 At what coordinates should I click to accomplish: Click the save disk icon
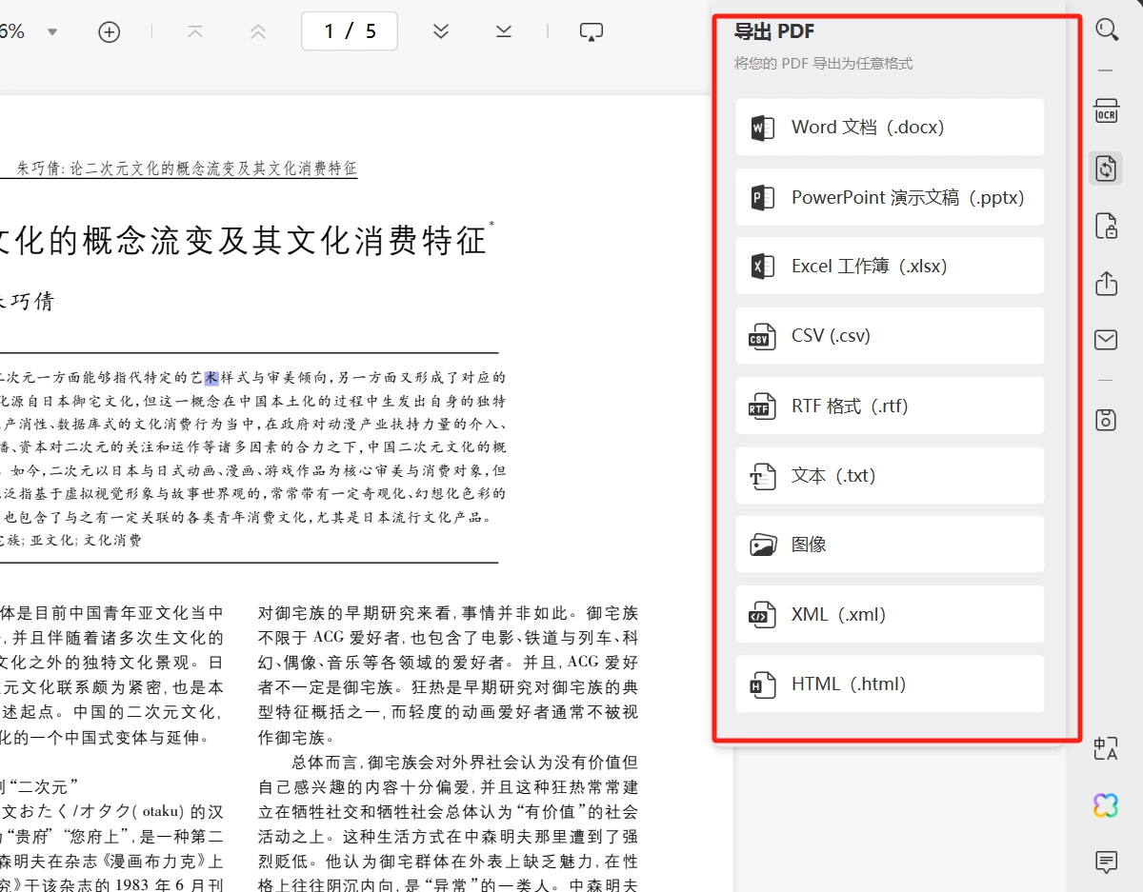(x=1106, y=419)
